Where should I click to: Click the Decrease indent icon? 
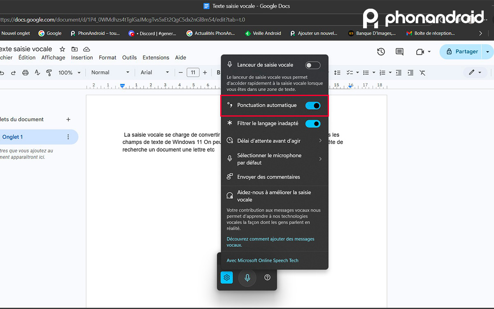click(x=398, y=73)
